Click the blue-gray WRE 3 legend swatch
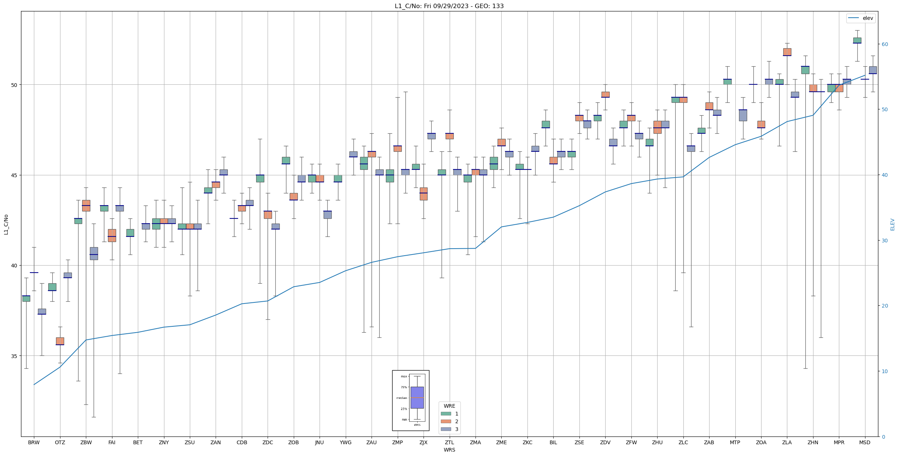This screenshot has width=899, height=456. 446,429
